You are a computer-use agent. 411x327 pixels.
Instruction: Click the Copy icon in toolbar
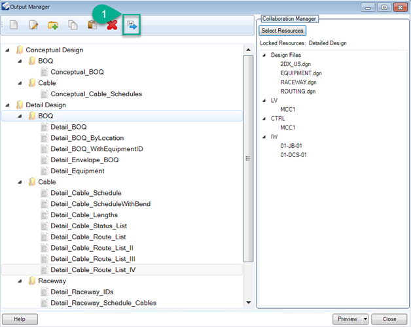[73, 25]
